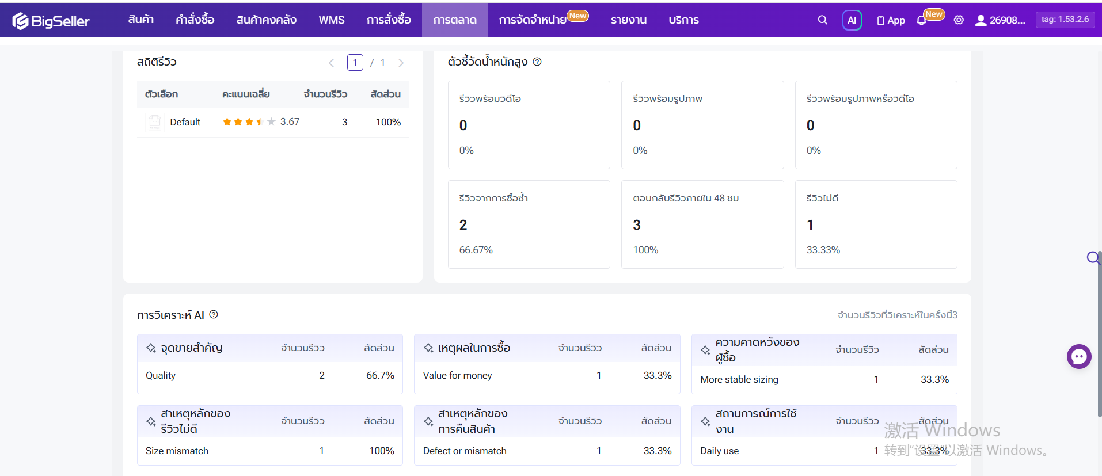The height and width of the screenshot is (476, 1102).
Task: Click the magnifier icon at right edge
Action: click(x=1093, y=257)
